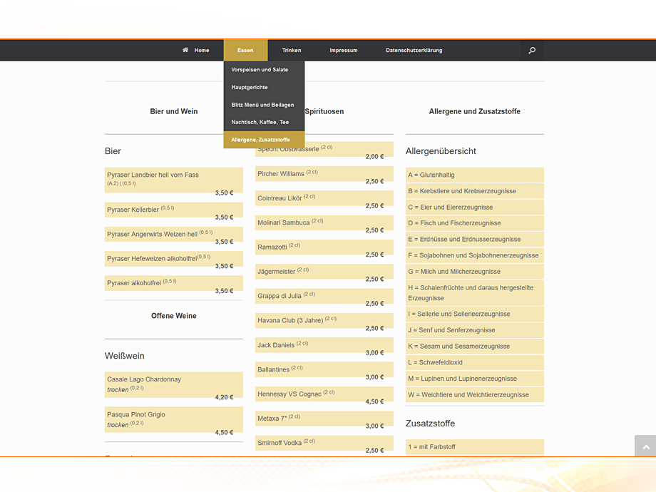Image resolution: width=656 pixels, height=492 pixels.
Task: Click M = Lupinen und Lupinenerzeugnisse row
Action: point(475,379)
